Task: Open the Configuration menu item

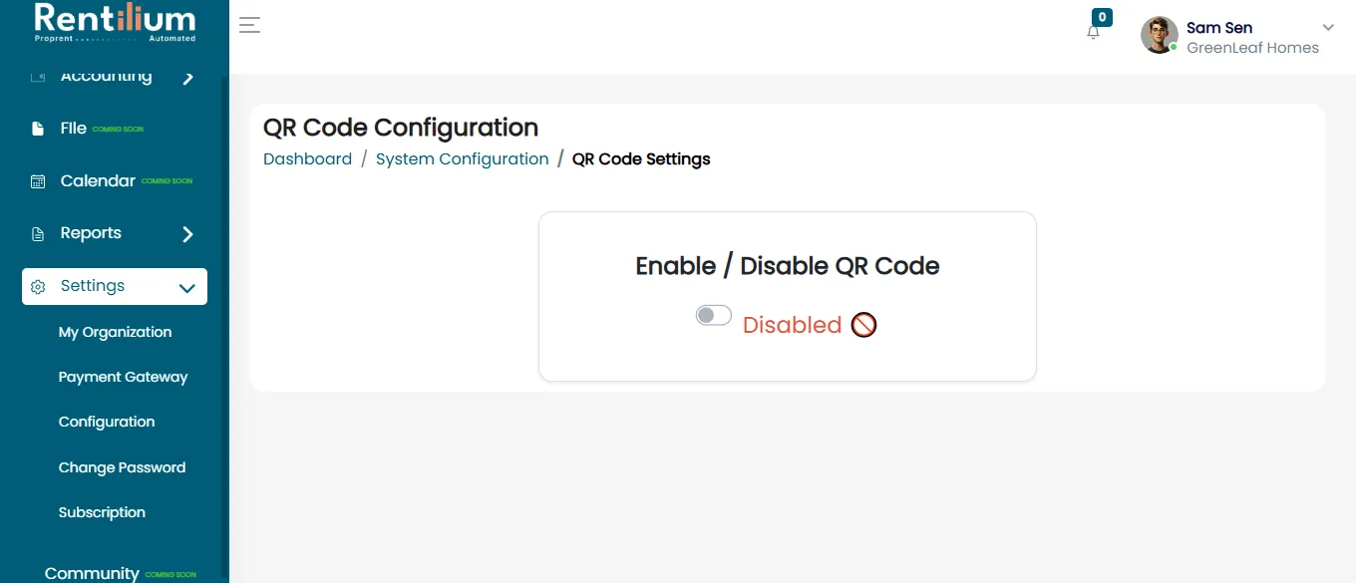Action: 107,422
